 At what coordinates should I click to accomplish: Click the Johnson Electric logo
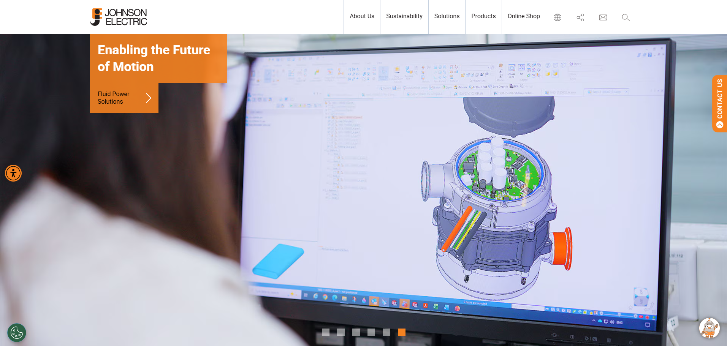[119, 17]
